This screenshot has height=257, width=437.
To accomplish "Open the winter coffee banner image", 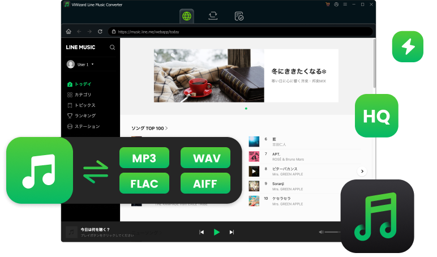I will 209,75.
